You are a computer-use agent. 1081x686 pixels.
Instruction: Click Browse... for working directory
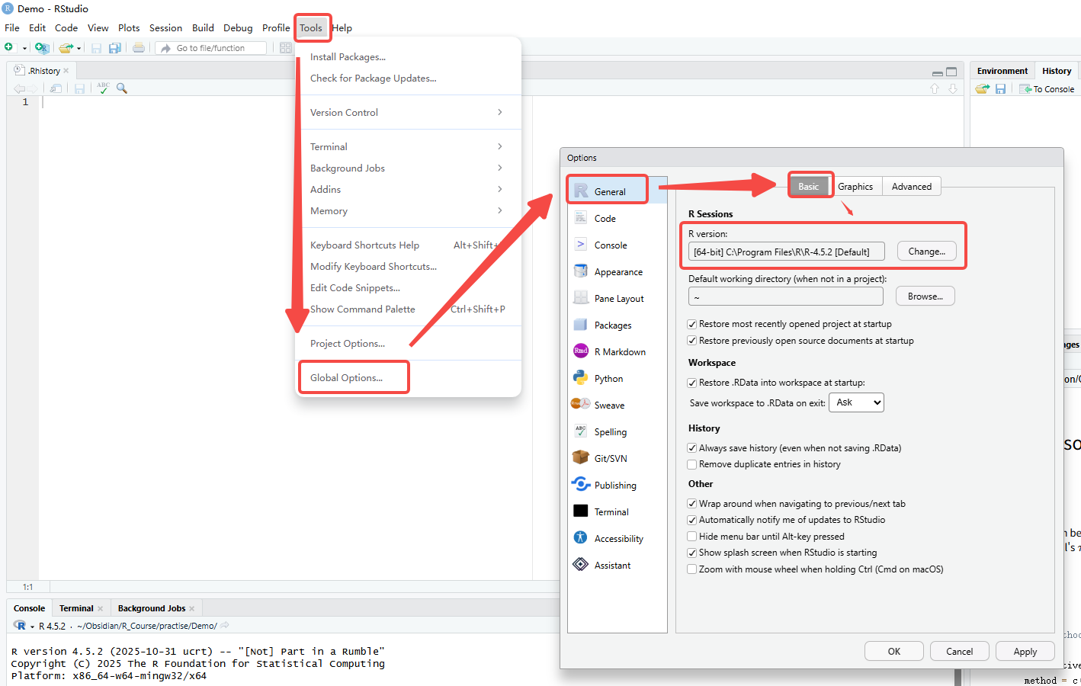[x=925, y=297]
